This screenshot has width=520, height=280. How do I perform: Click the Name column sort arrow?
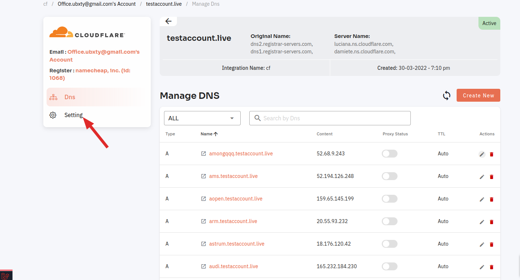216,134
